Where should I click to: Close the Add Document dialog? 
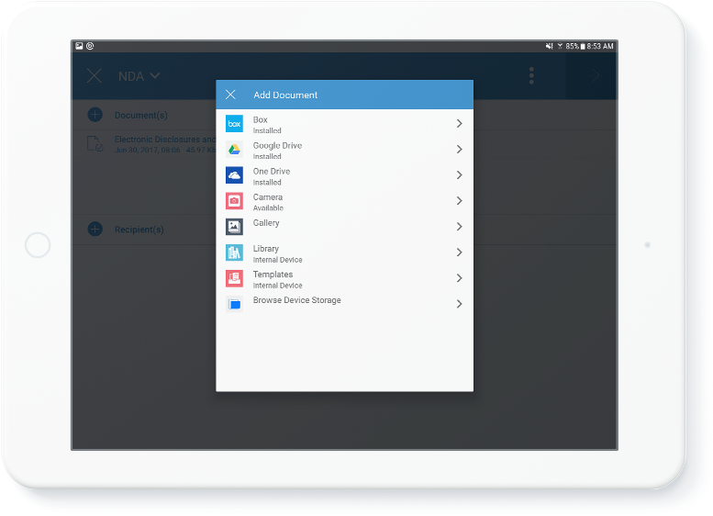click(230, 95)
